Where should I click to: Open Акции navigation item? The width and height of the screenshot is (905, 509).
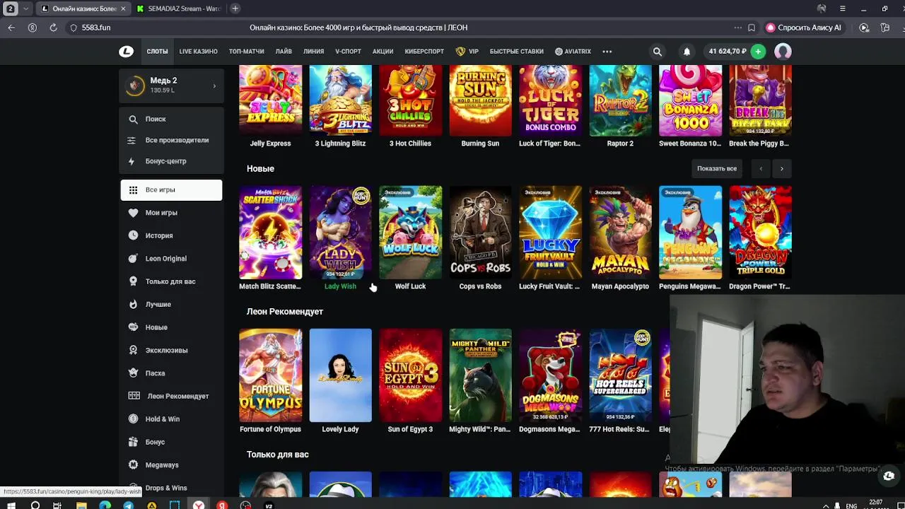[383, 52]
